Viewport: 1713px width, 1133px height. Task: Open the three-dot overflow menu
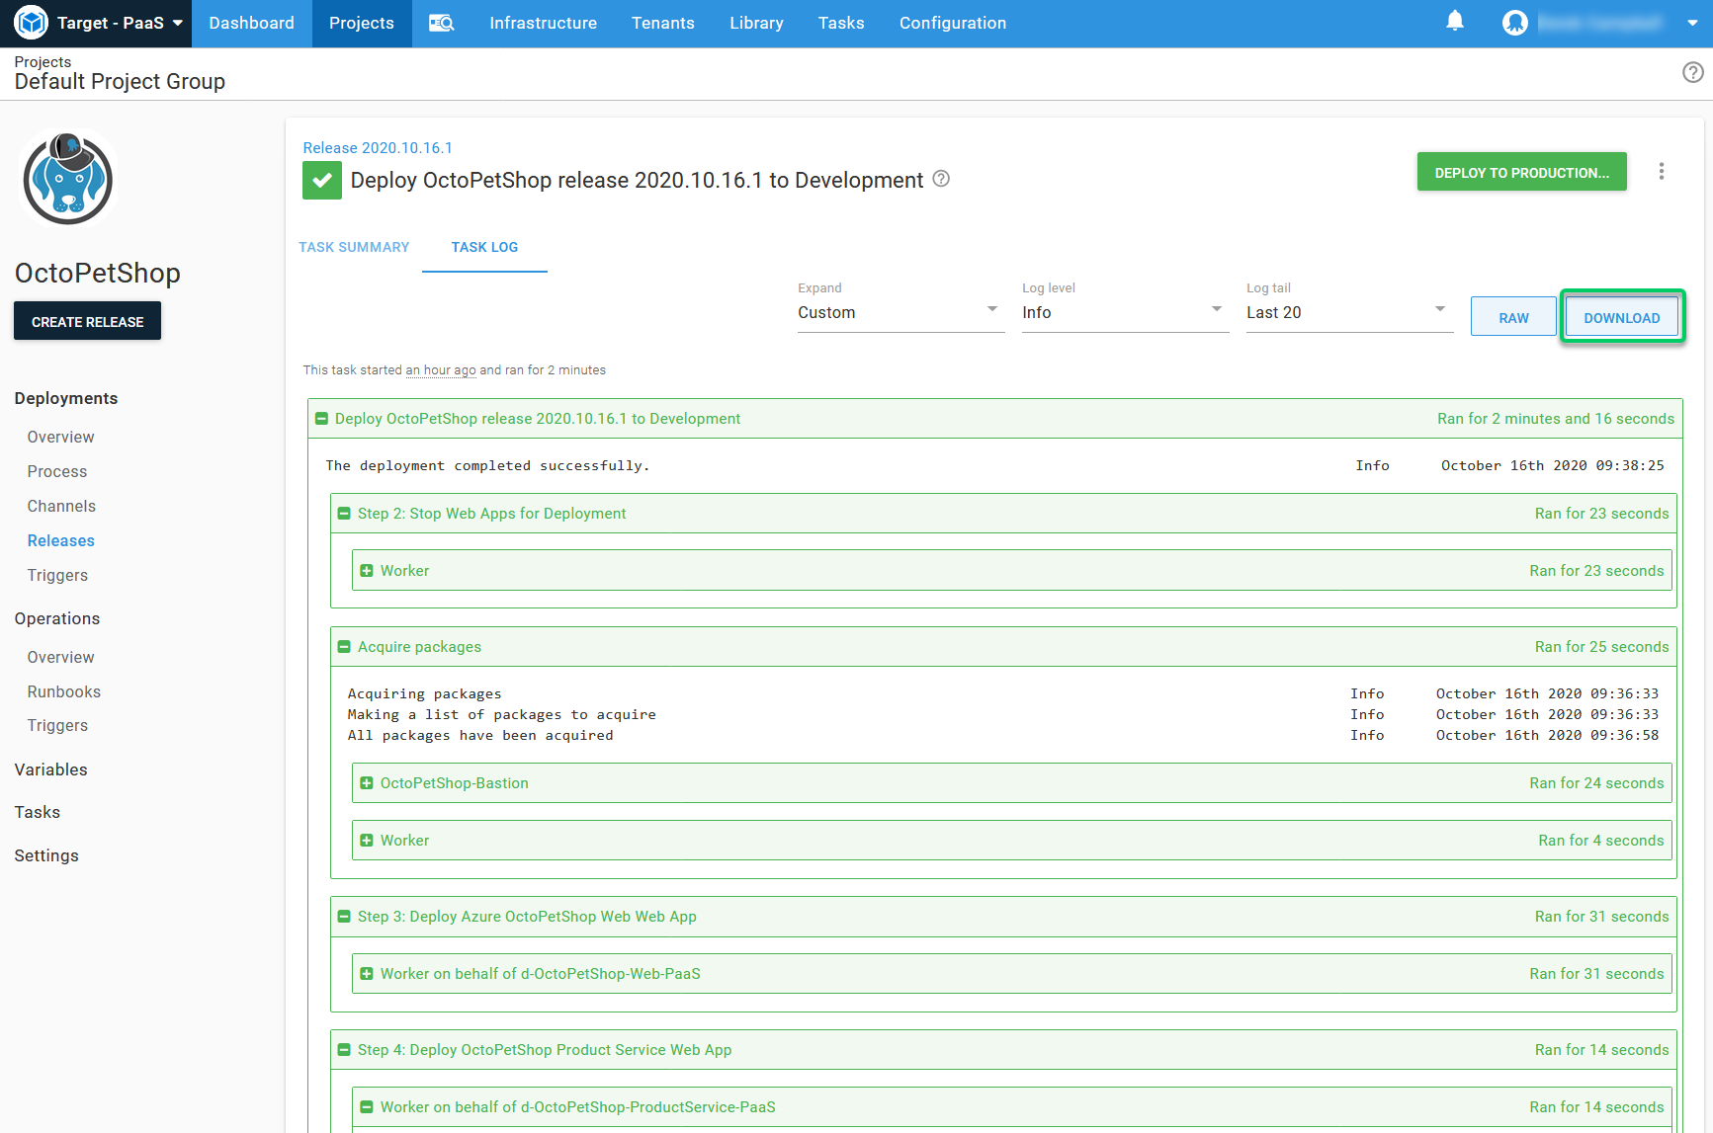click(x=1661, y=172)
